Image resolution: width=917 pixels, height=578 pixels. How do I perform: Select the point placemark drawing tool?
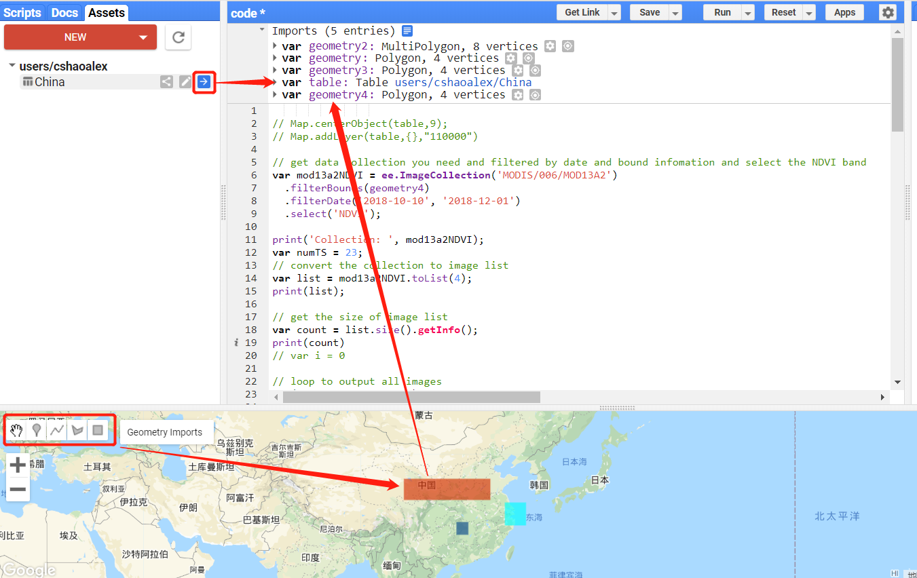coord(37,429)
